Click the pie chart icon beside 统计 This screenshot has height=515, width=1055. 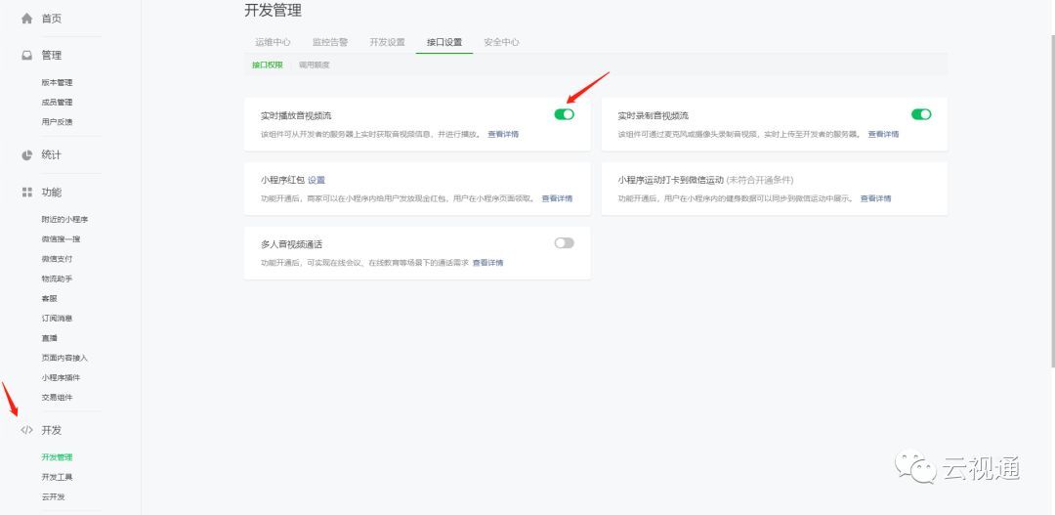(x=27, y=154)
